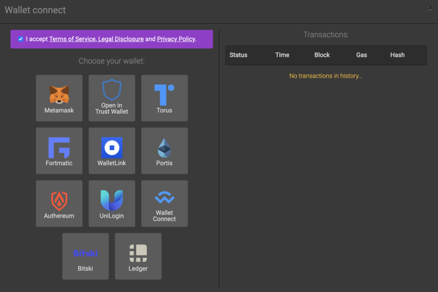The height and width of the screenshot is (292, 438).
Task: Click the Hash column header
Action: point(397,55)
